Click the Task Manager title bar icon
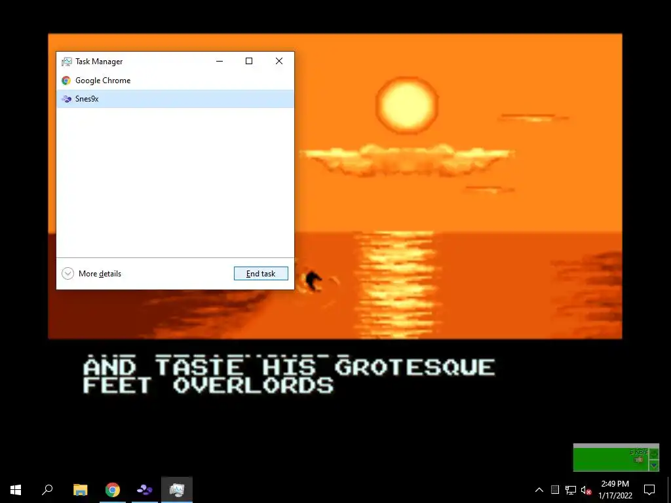 [66, 62]
